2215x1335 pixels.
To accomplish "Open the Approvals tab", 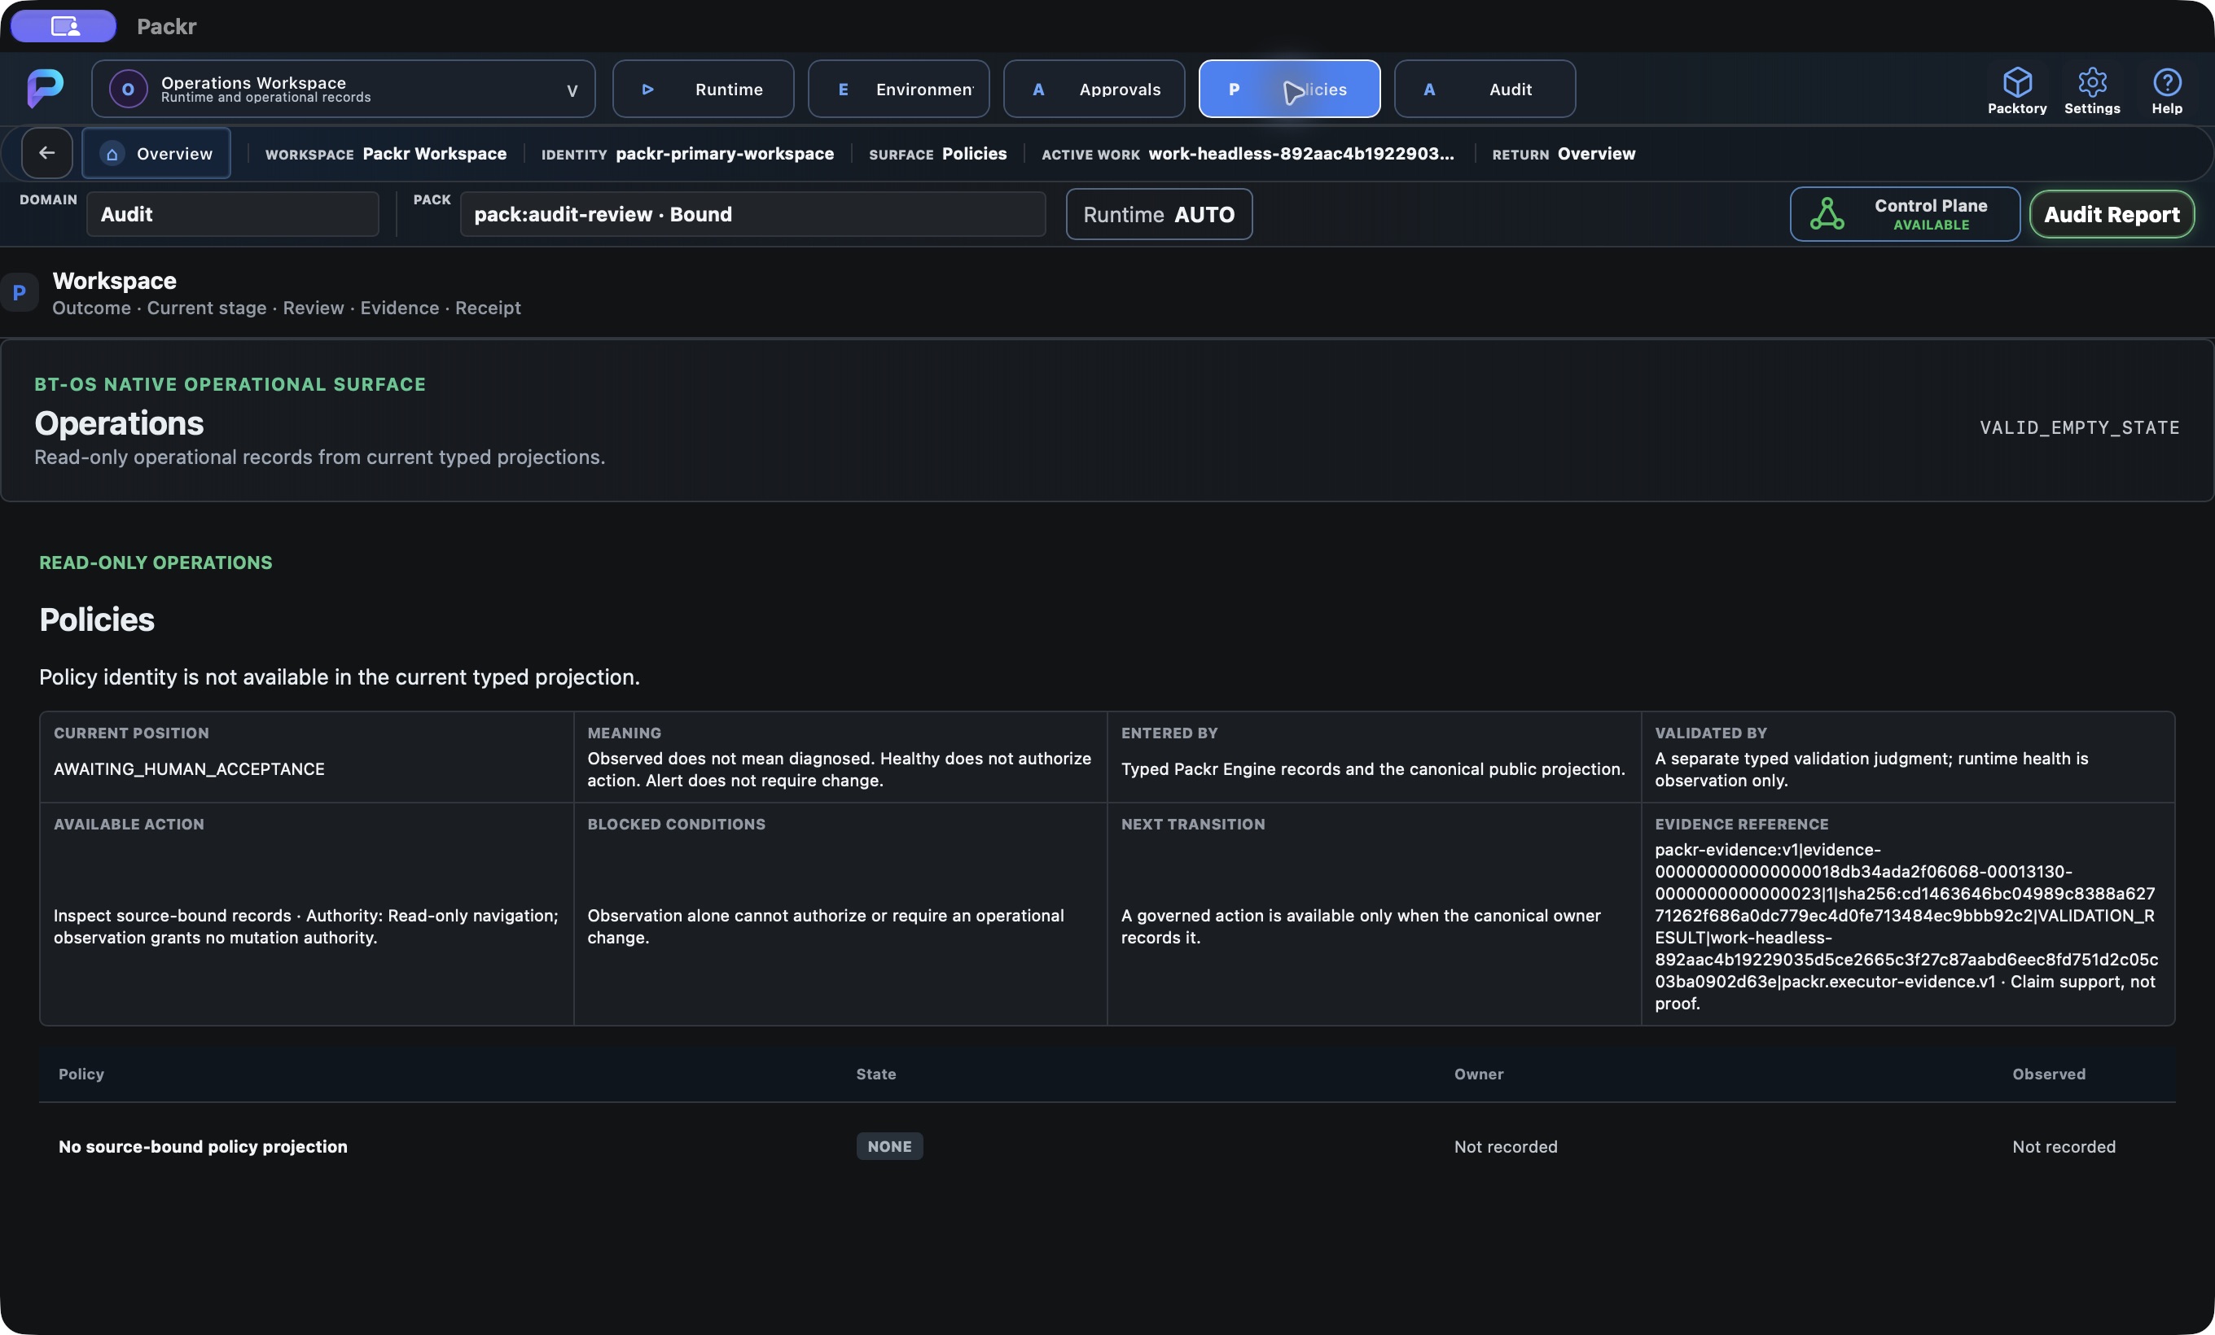I will pyautogui.click(x=1093, y=89).
